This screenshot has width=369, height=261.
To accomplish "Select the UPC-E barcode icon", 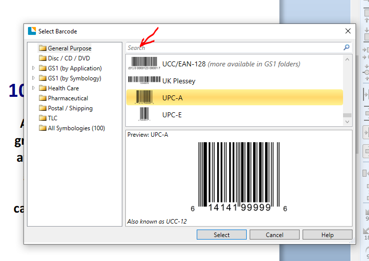I will click(x=144, y=114).
